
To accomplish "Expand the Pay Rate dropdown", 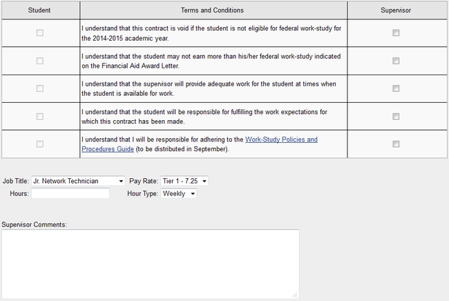I will click(184, 181).
